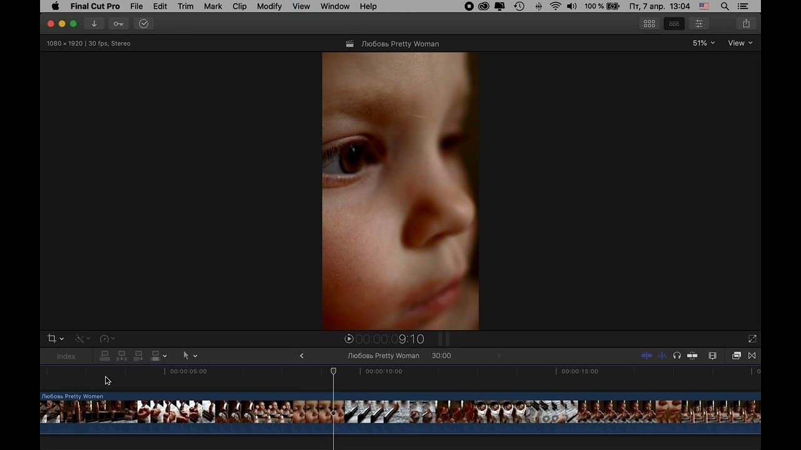The height and width of the screenshot is (450, 801).
Task: Open the Select tool arrow dropdown
Action: [x=190, y=356]
